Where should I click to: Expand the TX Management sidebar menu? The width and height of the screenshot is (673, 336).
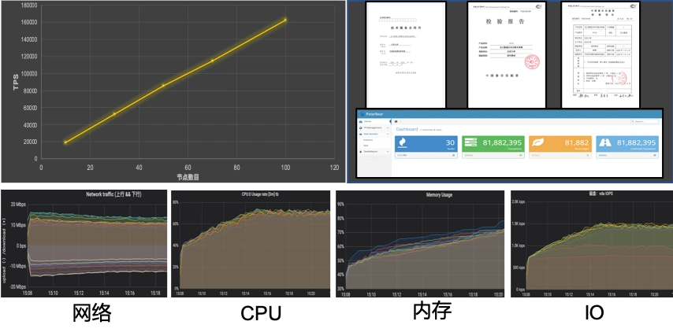pyautogui.click(x=374, y=127)
